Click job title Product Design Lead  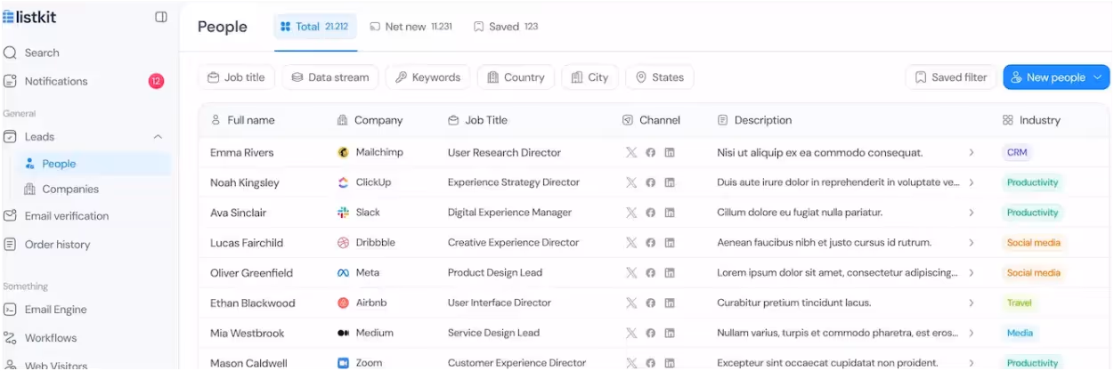coord(495,273)
